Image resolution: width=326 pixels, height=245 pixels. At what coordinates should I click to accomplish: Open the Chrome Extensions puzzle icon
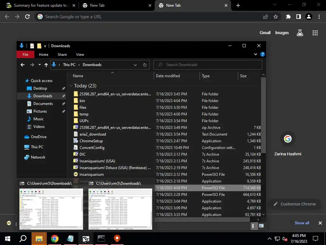coord(288,17)
